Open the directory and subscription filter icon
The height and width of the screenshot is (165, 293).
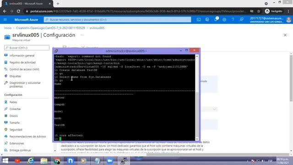click(x=207, y=19)
